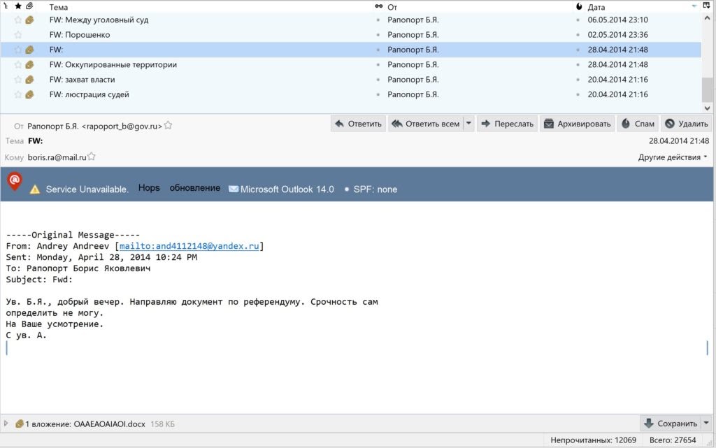Click attachment icon on 'FW: люстрация судей' row

point(29,95)
